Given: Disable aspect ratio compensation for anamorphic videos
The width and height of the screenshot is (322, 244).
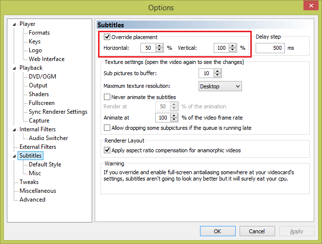Looking at the screenshot, I should 107,150.
